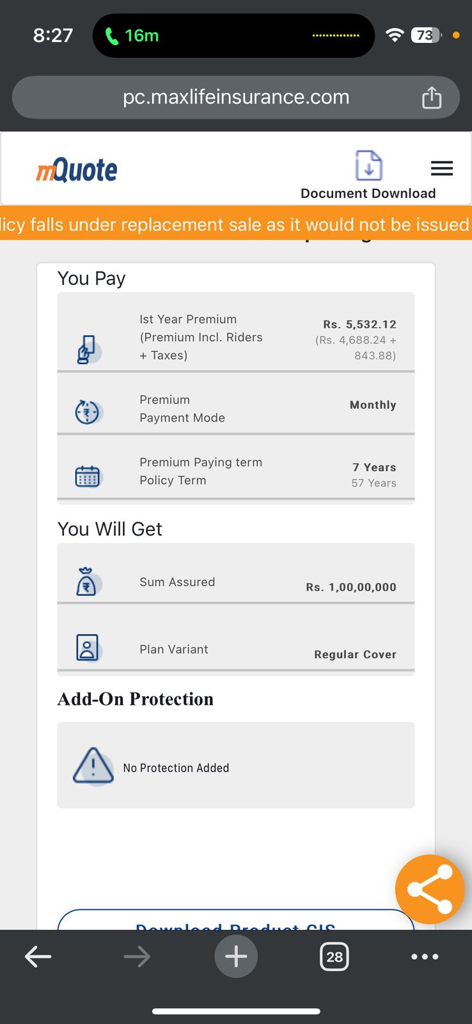Image resolution: width=472 pixels, height=1024 pixels.
Task: Tap the No Protection Added warning icon
Action: pyautogui.click(x=93, y=766)
